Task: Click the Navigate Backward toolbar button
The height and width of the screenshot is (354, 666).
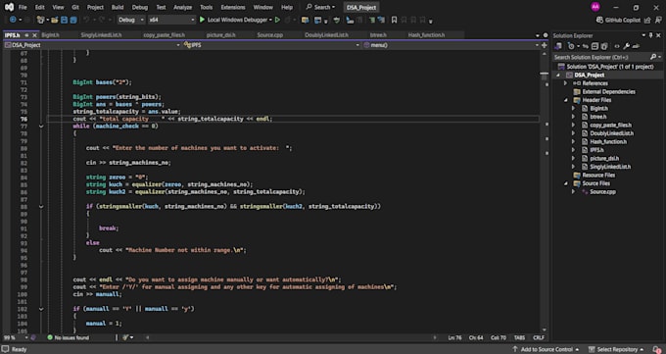Action: (13, 20)
